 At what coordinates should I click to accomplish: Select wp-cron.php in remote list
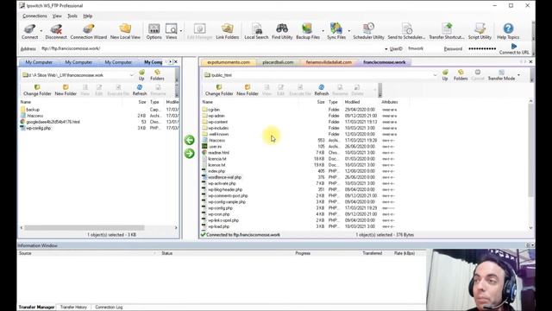point(218,214)
